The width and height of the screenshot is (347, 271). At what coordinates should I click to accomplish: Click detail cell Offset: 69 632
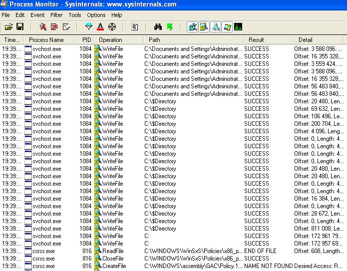point(319,109)
